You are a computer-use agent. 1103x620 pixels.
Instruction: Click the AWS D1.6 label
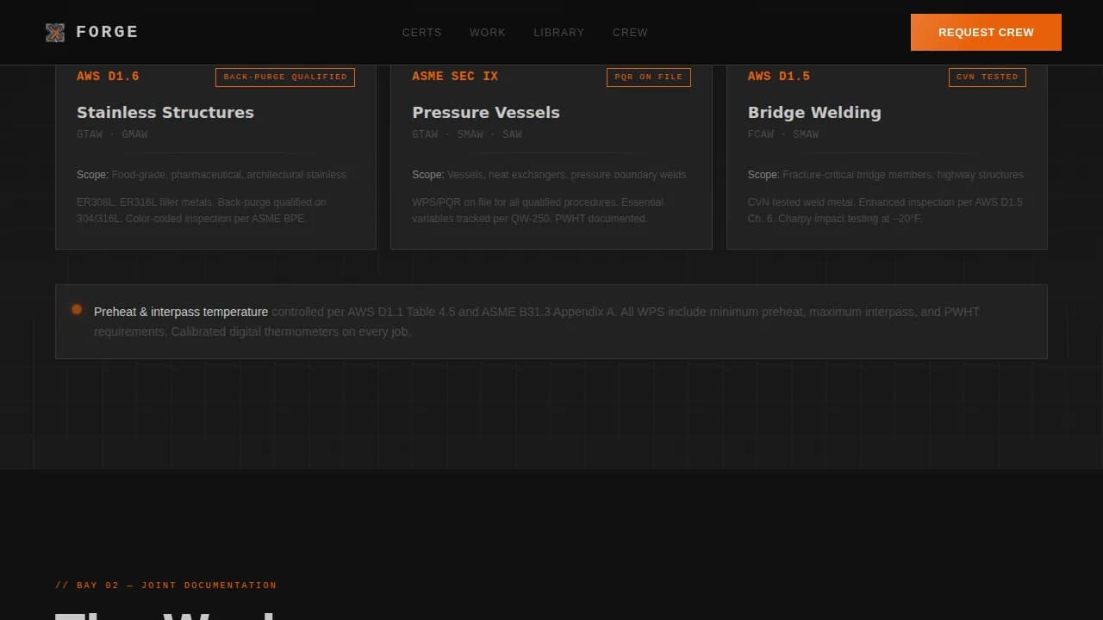[x=108, y=76]
